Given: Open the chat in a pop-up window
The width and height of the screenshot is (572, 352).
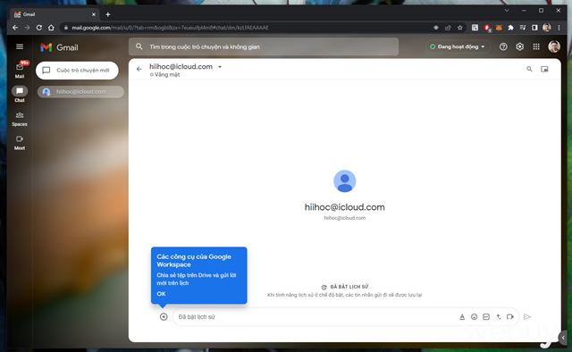Looking at the screenshot, I should pos(544,69).
